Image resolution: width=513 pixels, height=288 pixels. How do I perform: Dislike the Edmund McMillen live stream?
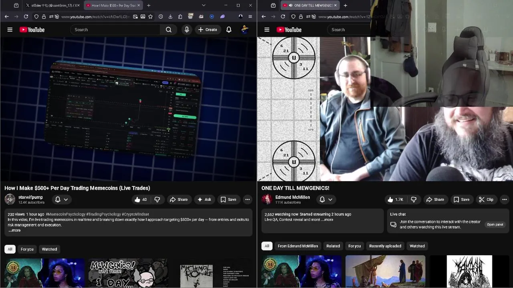[414, 199]
